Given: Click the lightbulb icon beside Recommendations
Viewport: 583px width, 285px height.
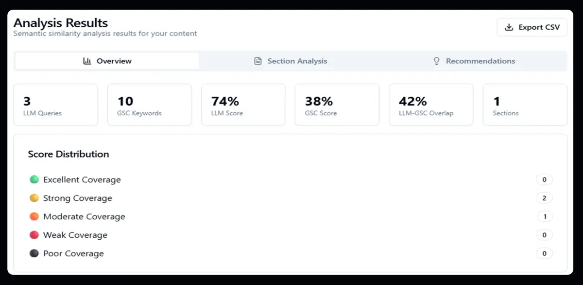Looking at the screenshot, I should [x=436, y=61].
